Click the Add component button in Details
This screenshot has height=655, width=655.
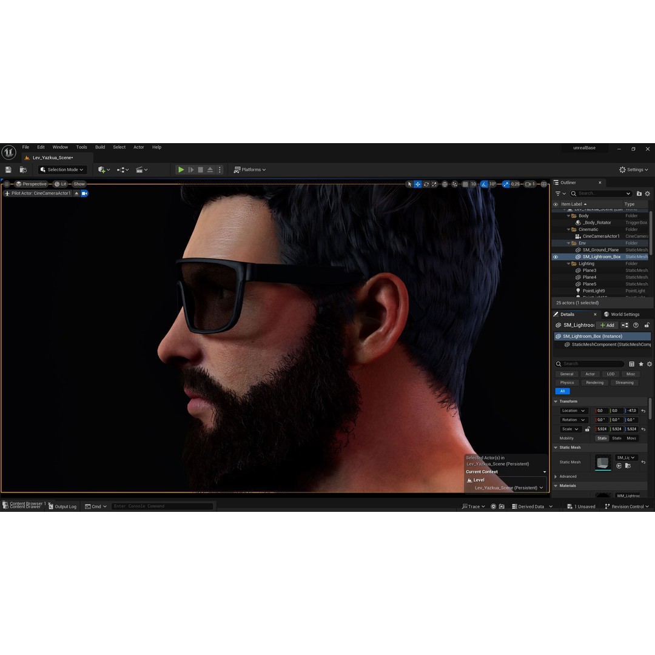[607, 326]
